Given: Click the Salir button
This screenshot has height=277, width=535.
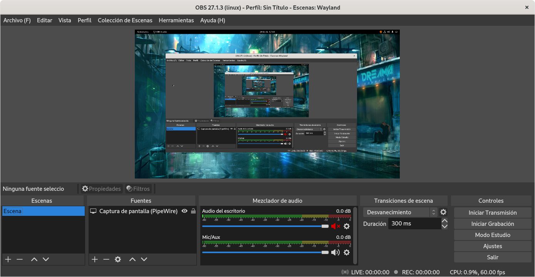Looking at the screenshot, I should coord(493,257).
